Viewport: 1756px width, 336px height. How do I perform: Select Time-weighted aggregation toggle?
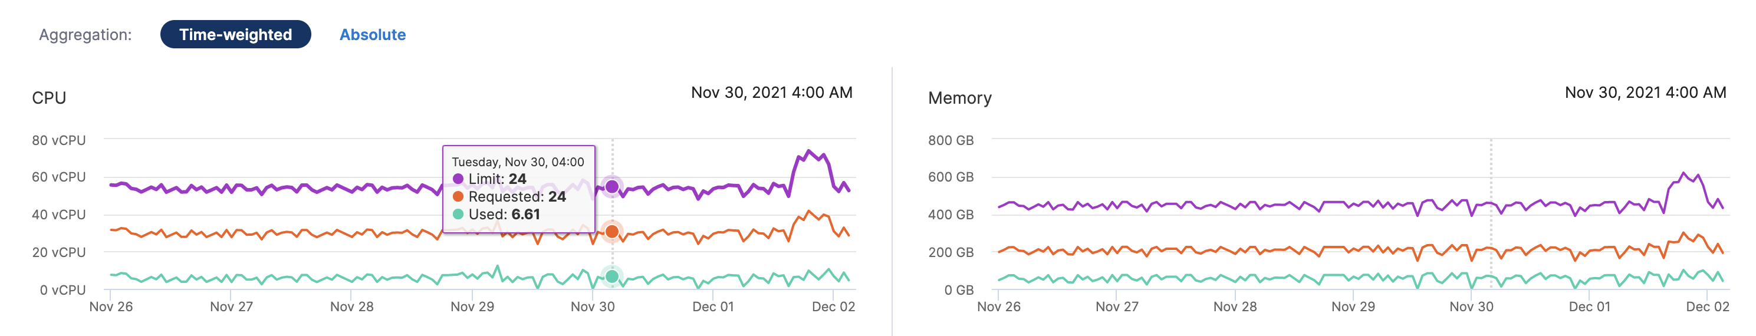point(235,35)
